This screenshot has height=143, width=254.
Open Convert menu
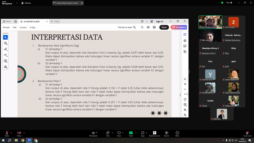click(23, 27)
